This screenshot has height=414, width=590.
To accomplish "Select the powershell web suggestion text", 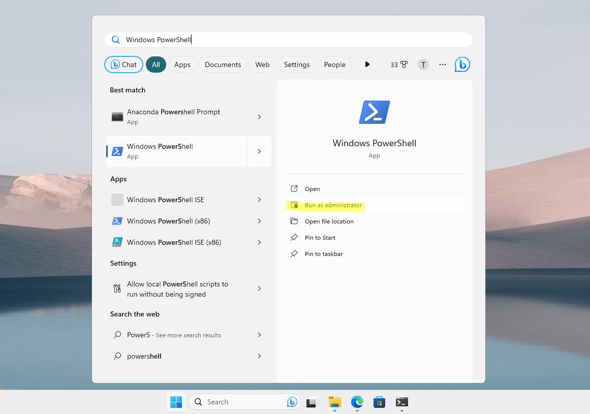I will tap(144, 356).
